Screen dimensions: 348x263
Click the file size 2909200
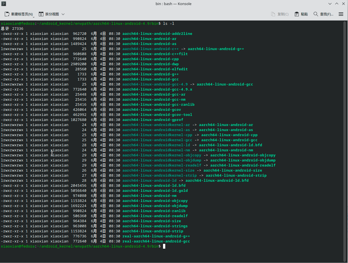point(79,64)
